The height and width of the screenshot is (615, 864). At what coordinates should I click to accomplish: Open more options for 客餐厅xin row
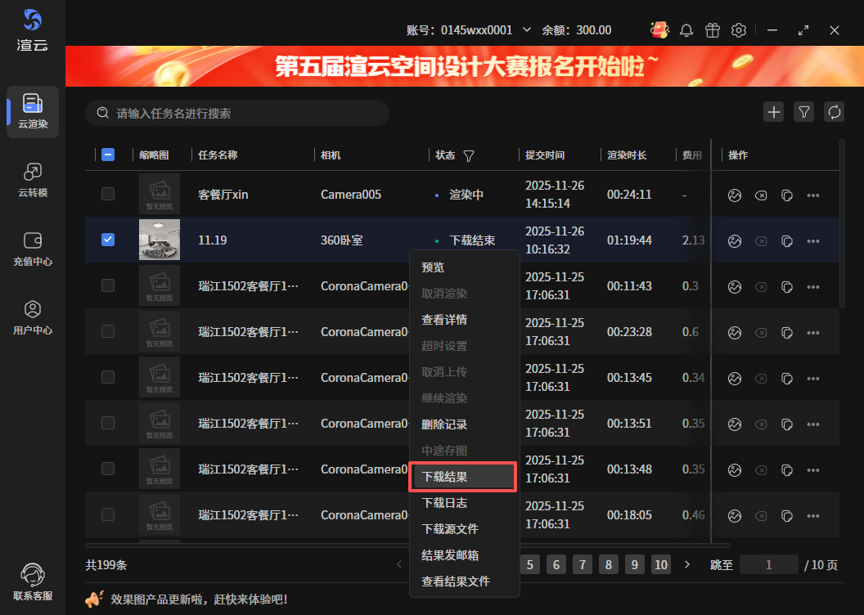(x=812, y=195)
